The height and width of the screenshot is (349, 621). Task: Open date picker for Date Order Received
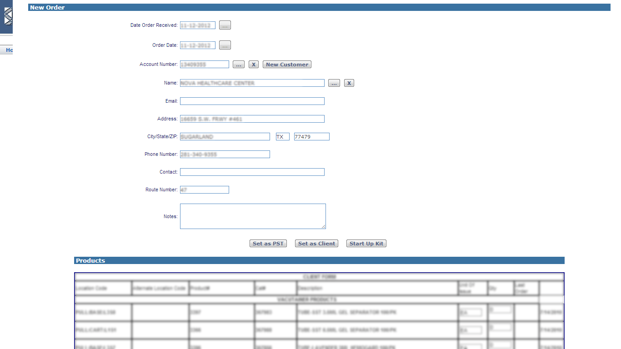click(x=225, y=25)
